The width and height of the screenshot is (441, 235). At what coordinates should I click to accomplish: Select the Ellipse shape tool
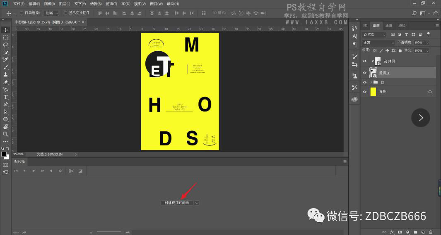(5, 119)
